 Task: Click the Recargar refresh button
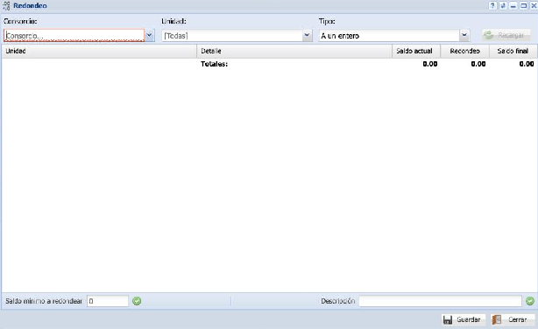coord(506,35)
